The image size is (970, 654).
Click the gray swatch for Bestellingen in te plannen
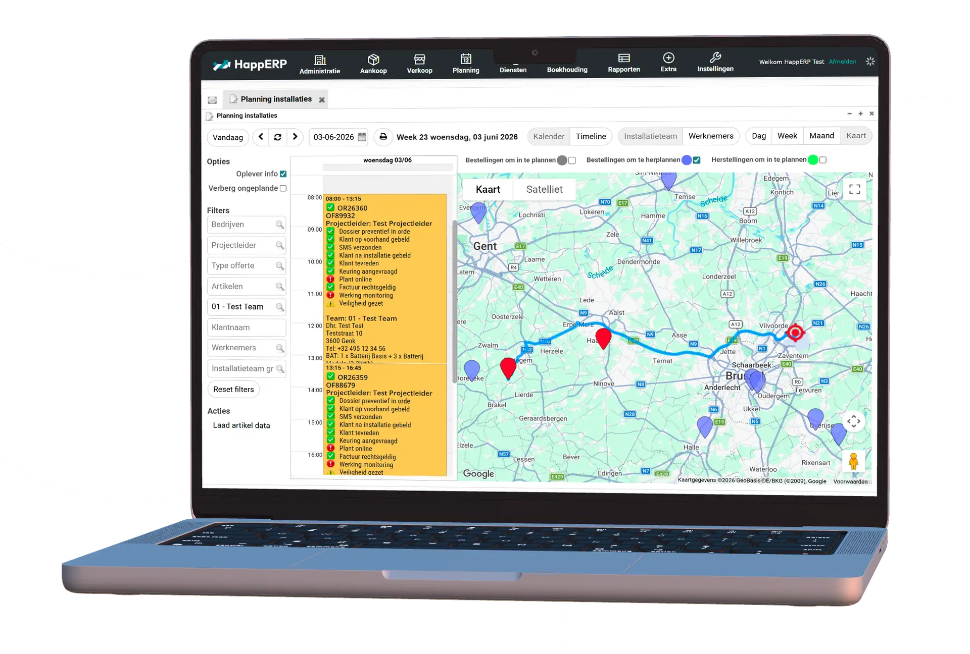(562, 160)
